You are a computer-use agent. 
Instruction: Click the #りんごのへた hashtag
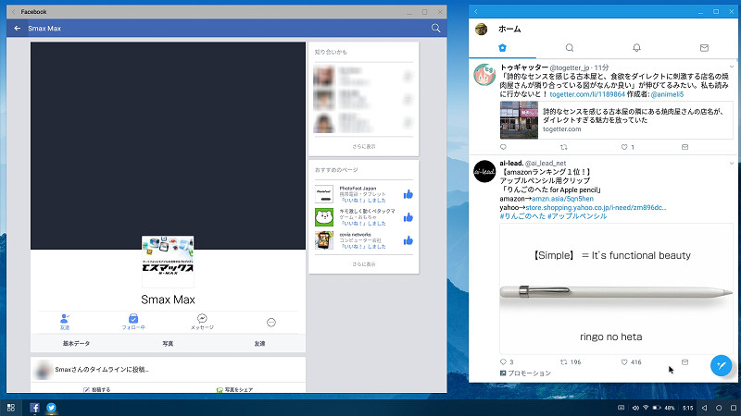[522, 216]
